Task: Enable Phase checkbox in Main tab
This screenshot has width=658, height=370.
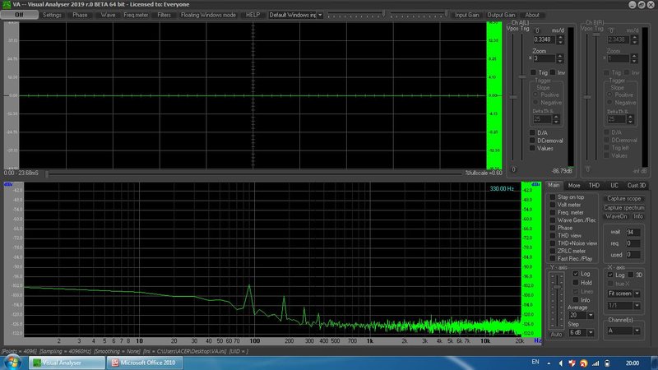Action: point(553,228)
